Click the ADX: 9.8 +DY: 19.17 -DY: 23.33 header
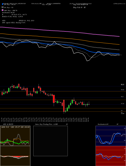Screen dimensions: 126x166 tap(15, 127)
